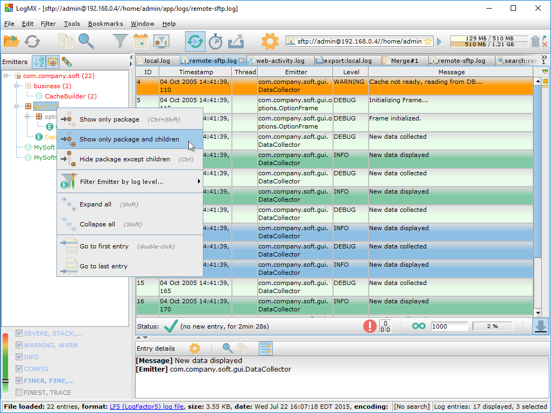Open a log file with folder icon
The width and height of the screenshot is (551, 413).
coord(11,41)
